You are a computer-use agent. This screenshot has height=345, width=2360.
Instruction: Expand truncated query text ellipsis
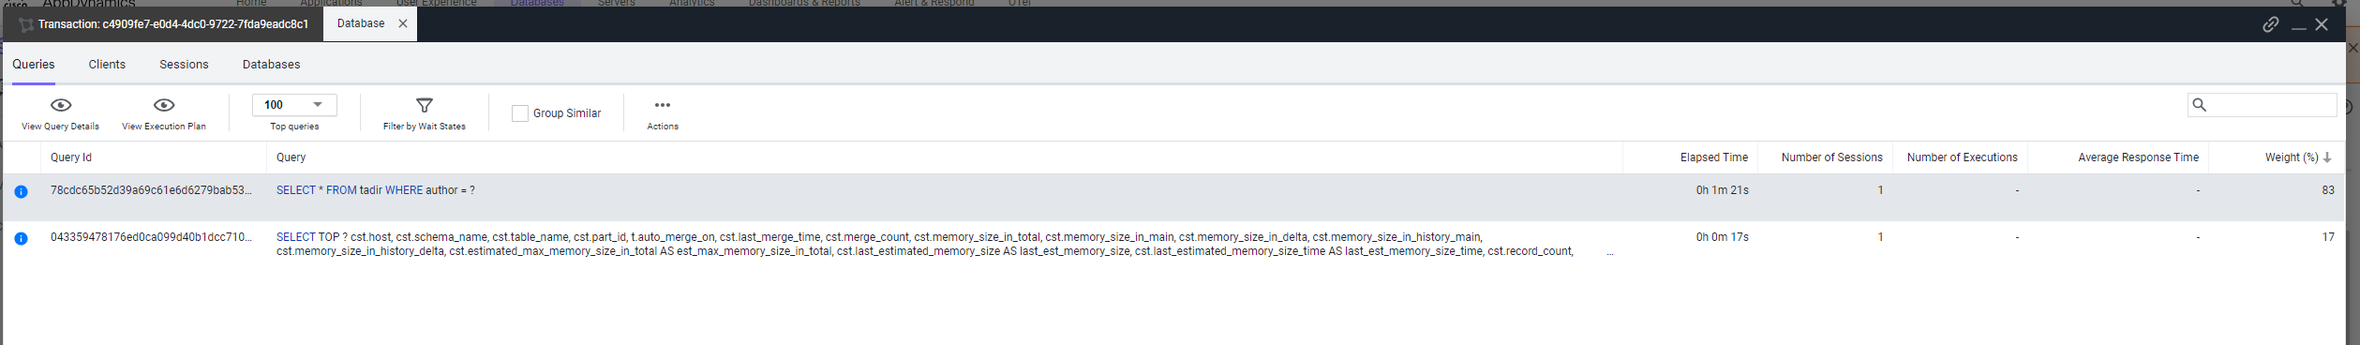coord(1609,251)
